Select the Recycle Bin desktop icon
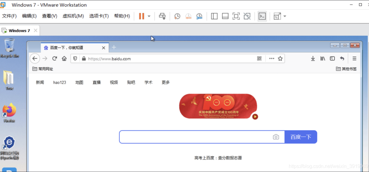The height and width of the screenshot is (172, 369). (10, 48)
